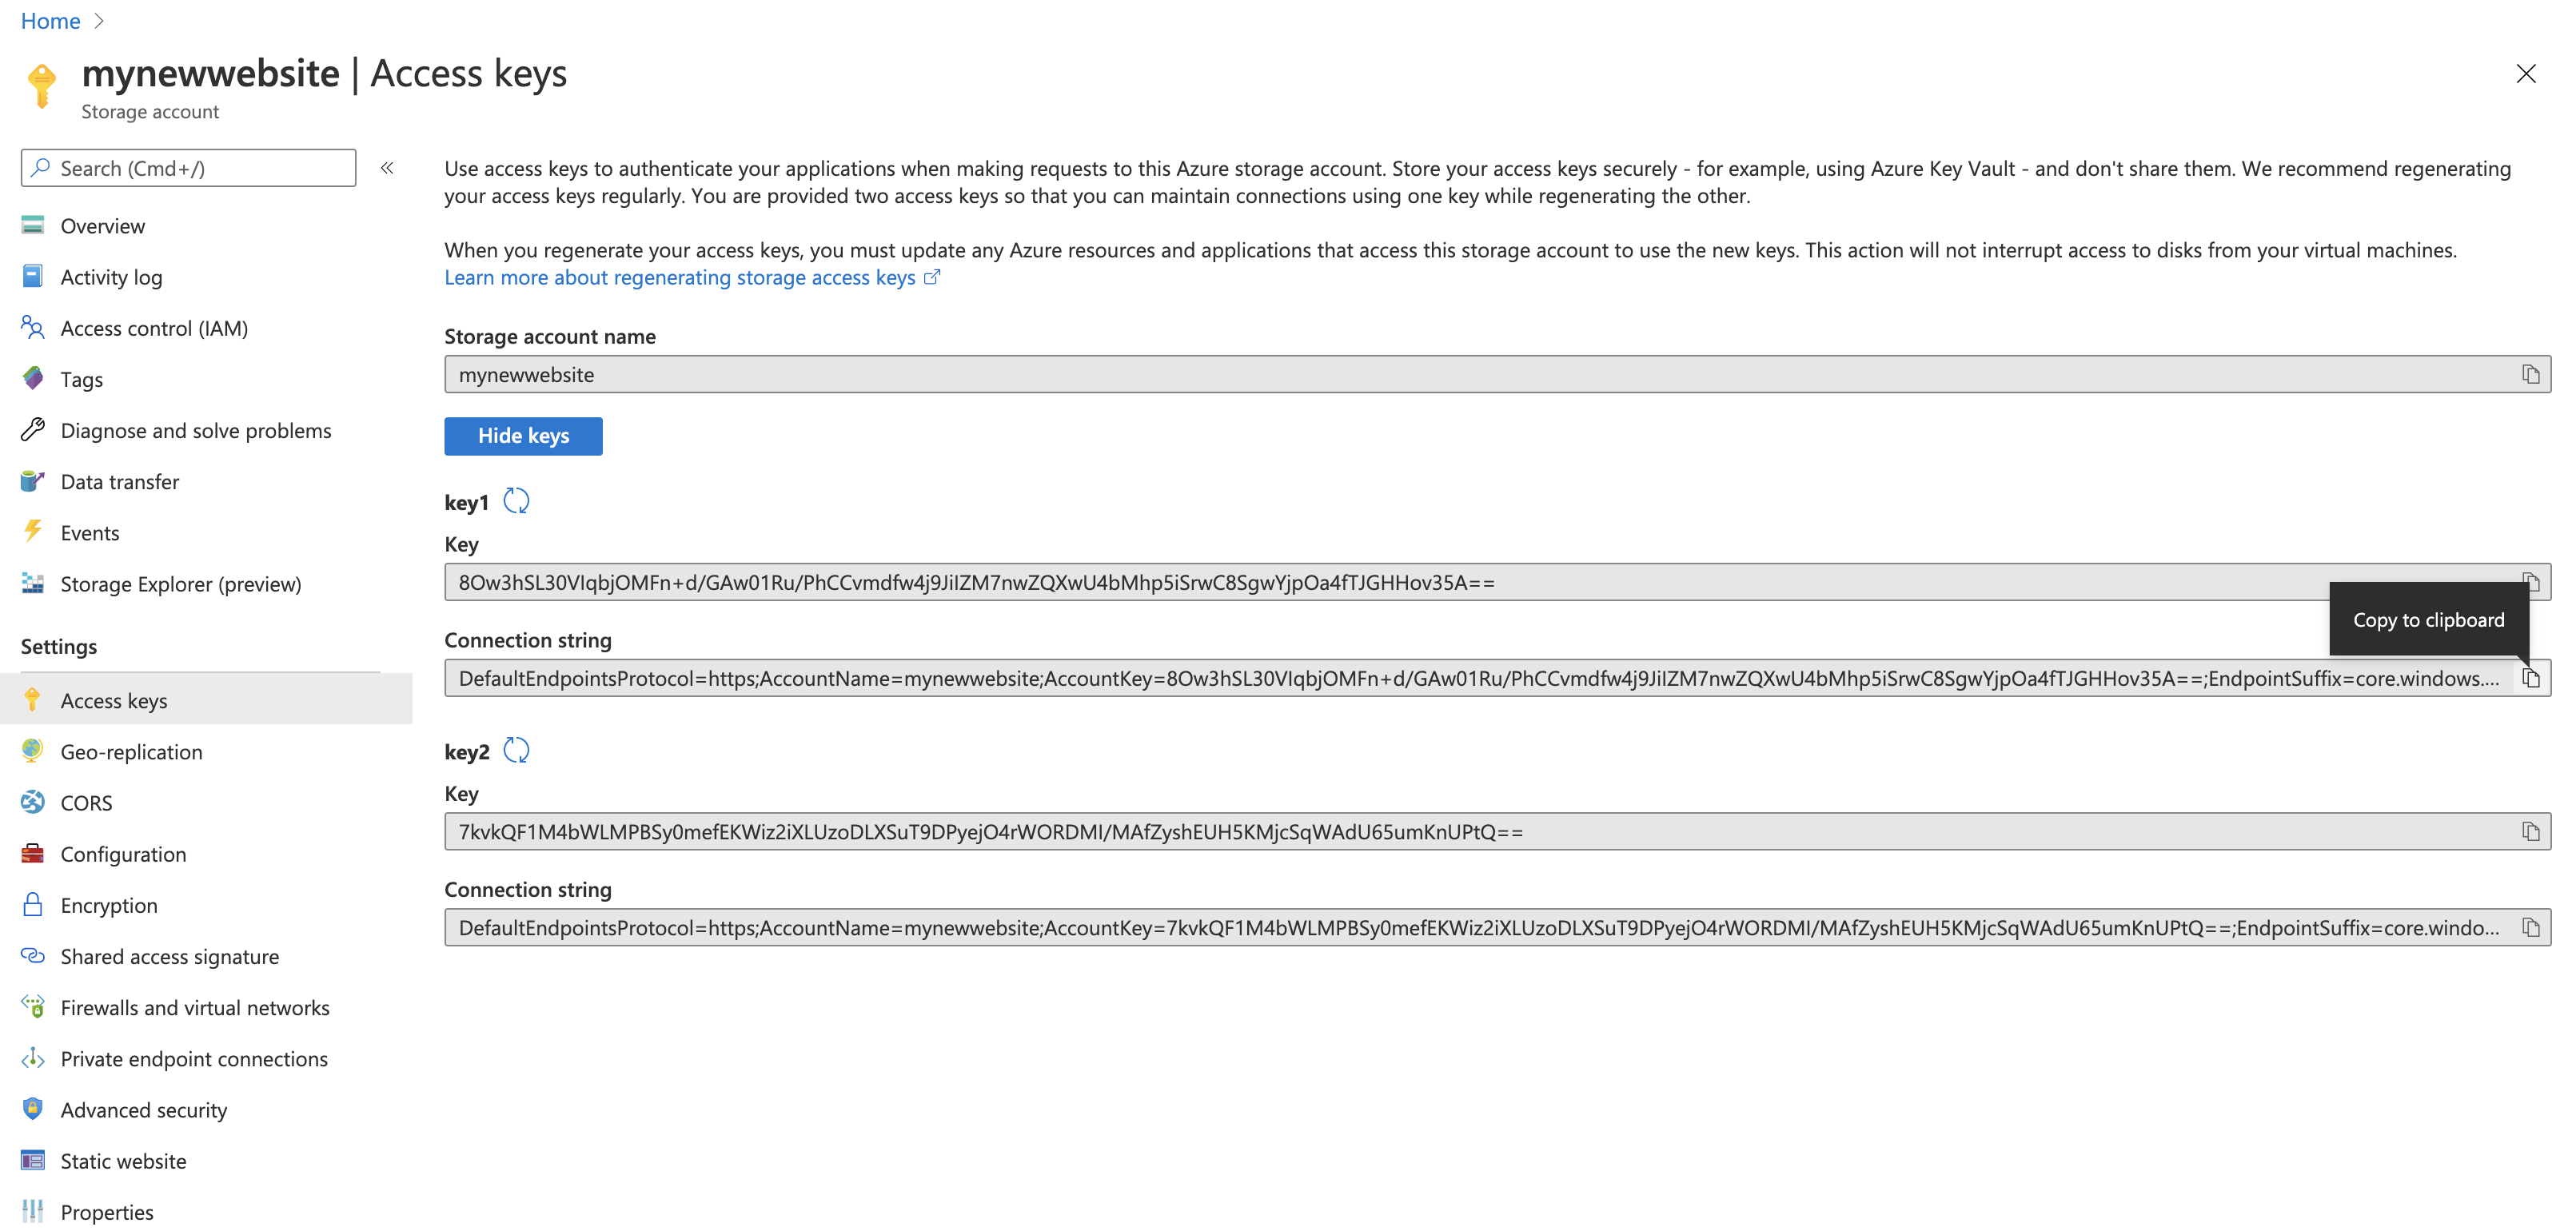Focus the Search (Cmd+/) box
The width and height of the screenshot is (2576, 1231).
pyautogui.click(x=188, y=168)
